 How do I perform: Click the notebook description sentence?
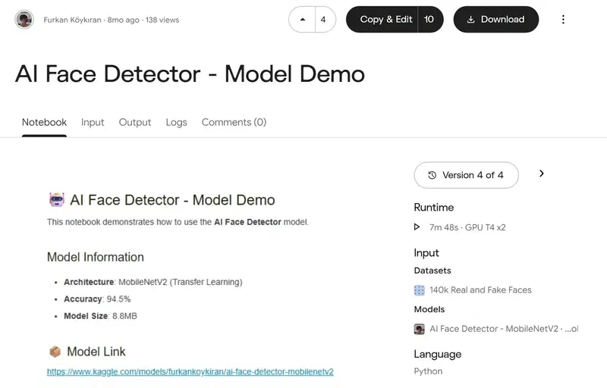pos(178,222)
